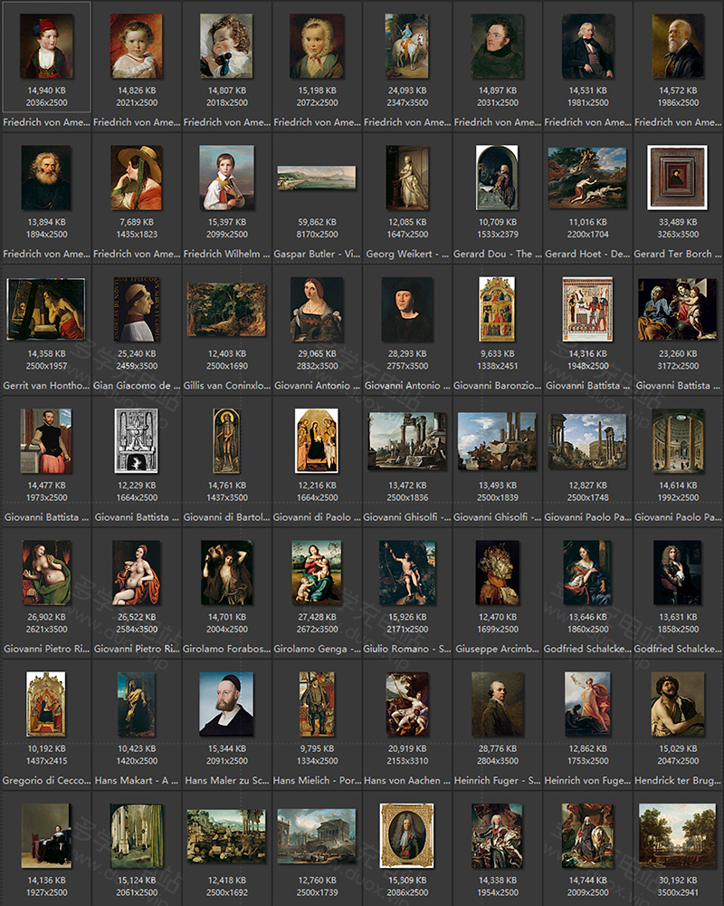The width and height of the screenshot is (724, 906).
Task: Select the Girolamo Genga painting thumbnail
Action: click(316, 573)
